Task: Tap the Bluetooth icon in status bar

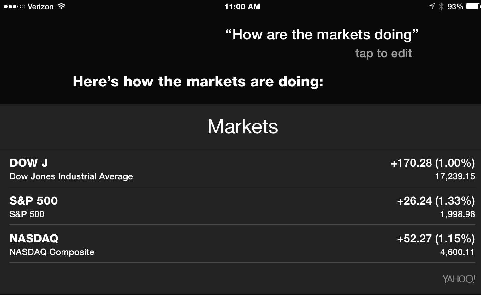Action: pos(441,6)
